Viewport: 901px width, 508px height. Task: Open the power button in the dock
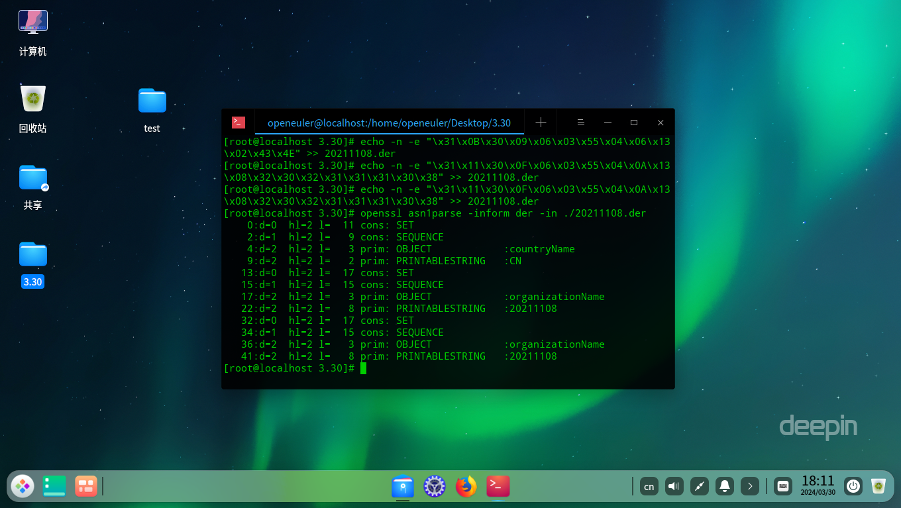[853, 486]
